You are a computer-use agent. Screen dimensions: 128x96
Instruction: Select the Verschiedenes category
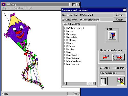73,61
